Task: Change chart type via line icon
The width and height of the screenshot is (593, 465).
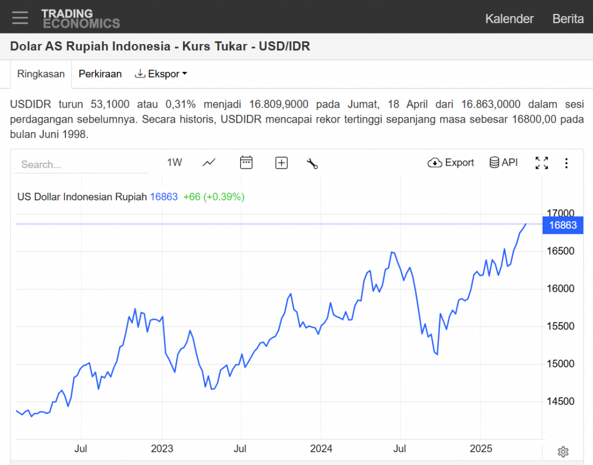Action: click(x=209, y=163)
